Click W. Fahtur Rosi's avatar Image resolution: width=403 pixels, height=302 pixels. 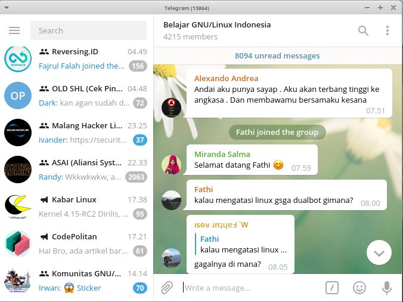pos(171,258)
